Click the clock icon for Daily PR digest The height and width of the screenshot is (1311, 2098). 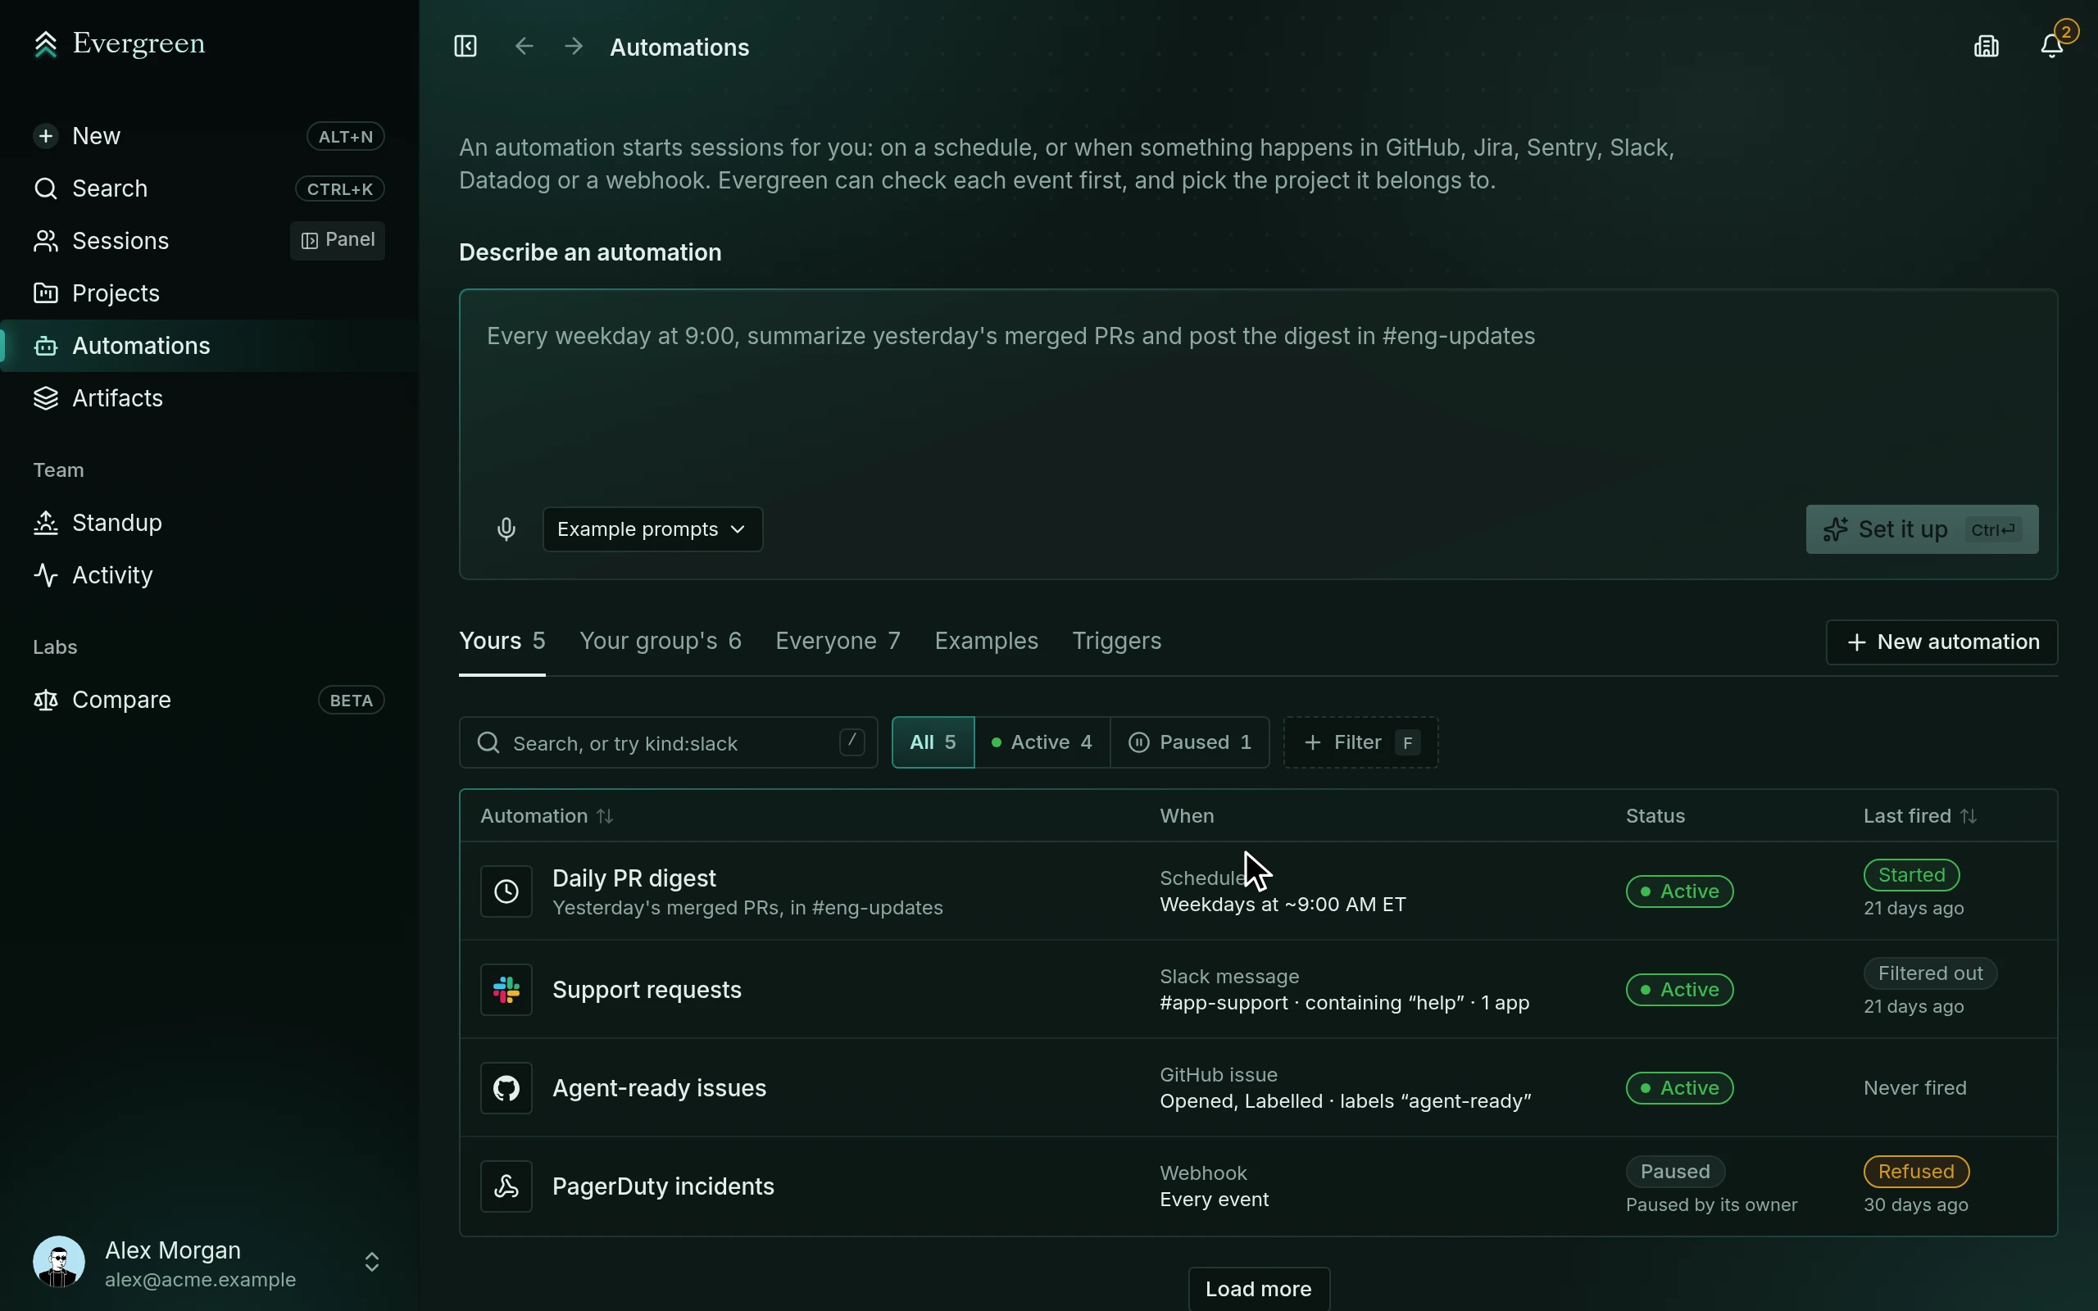[506, 891]
